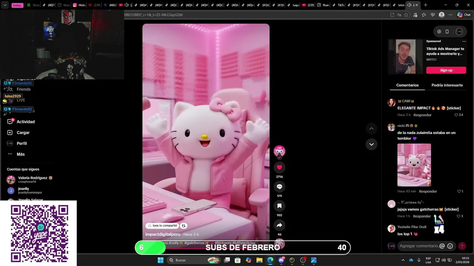Screen dimensions: 474x266
Task: Open the browser three-dot settings menu
Action: coord(450,15)
